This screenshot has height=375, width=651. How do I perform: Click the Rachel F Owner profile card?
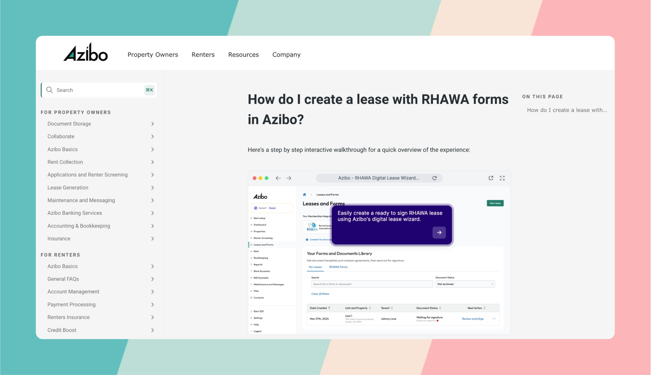272,208
